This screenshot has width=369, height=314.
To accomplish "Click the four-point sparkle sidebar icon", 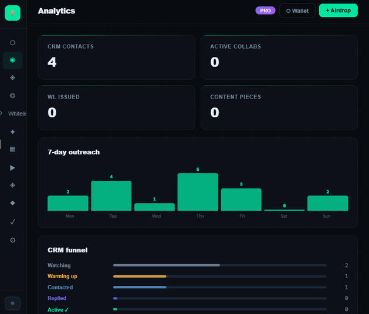I will click(x=12, y=131).
